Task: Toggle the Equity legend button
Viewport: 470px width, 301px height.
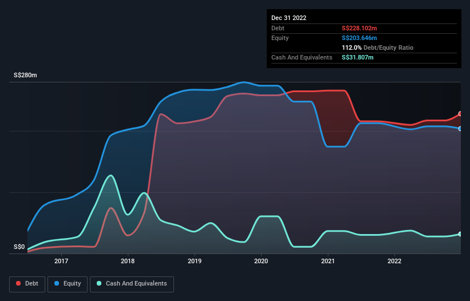Action: [68, 284]
